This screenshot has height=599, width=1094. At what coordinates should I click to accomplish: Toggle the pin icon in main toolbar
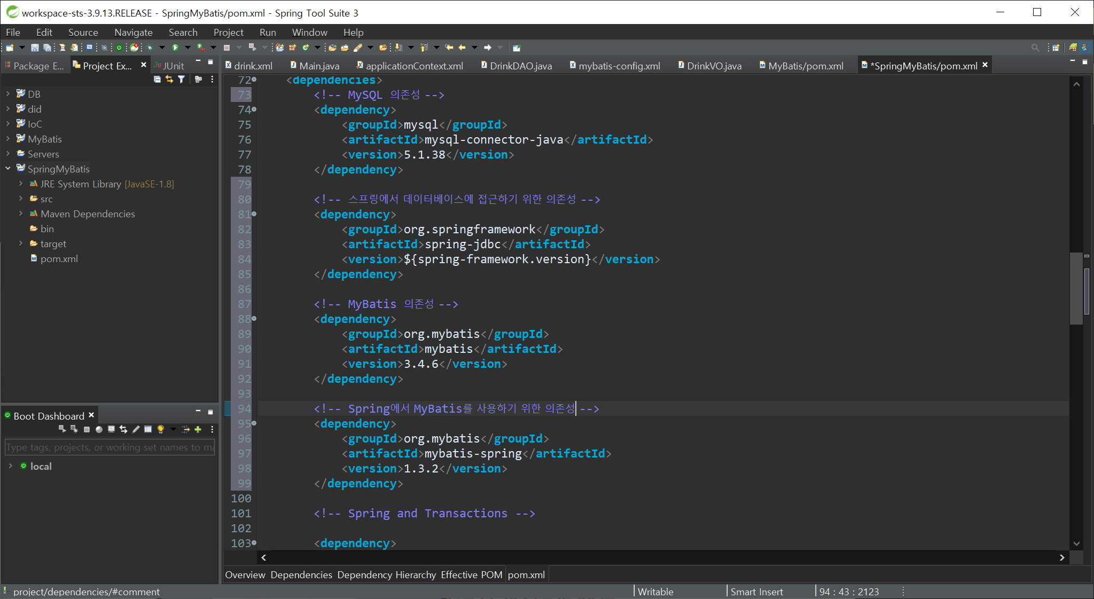click(517, 48)
